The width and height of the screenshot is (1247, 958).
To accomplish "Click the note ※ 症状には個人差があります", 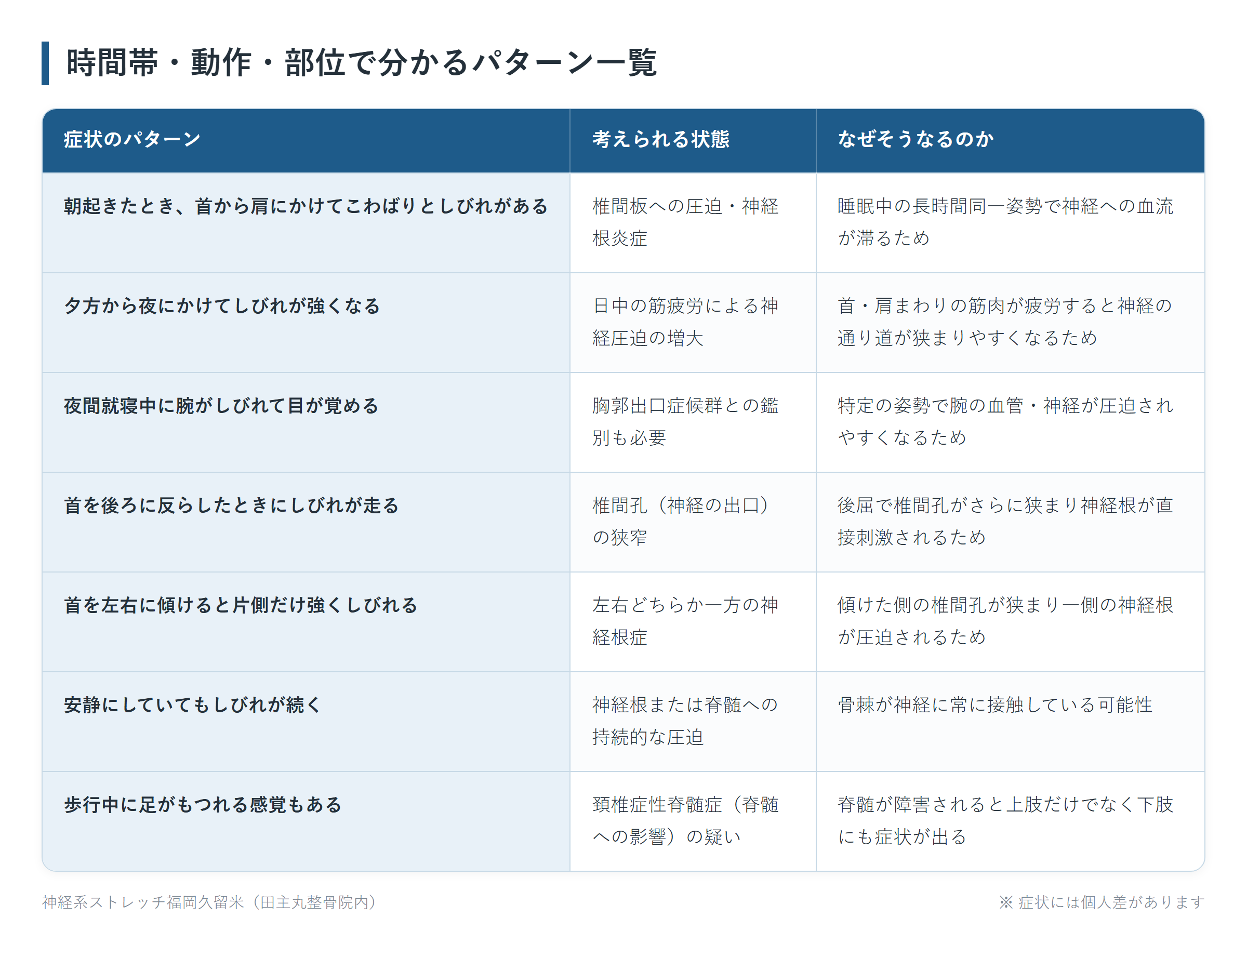I will click(1102, 902).
